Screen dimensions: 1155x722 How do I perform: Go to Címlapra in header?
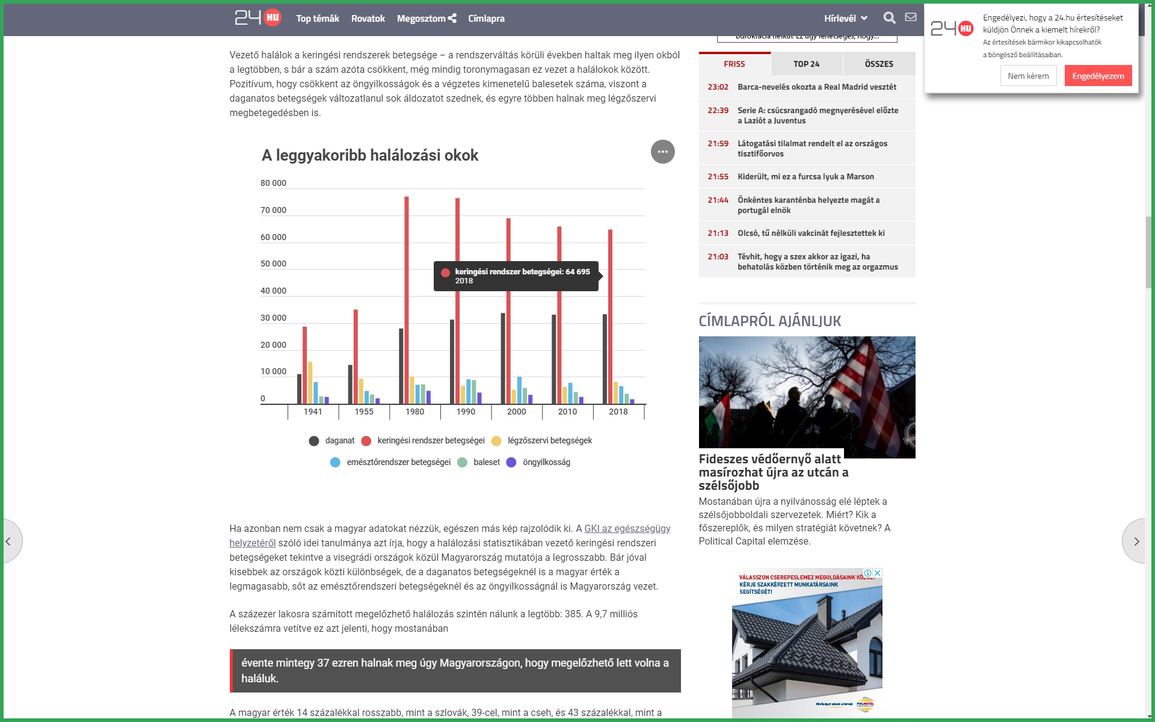pyautogui.click(x=486, y=18)
